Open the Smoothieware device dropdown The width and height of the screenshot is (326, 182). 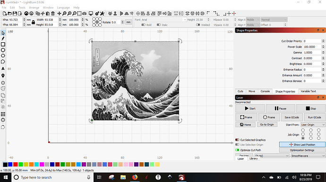click(308, 156)
